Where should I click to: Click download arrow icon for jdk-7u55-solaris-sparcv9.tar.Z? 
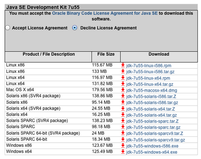pyautogui.click(x=123, y=133)
